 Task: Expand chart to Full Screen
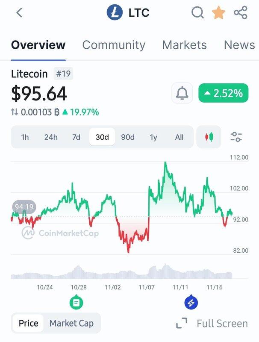[212, 323]
